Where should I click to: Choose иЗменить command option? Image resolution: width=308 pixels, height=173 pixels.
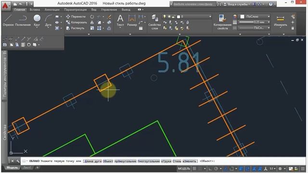click(x=189, y=161)
